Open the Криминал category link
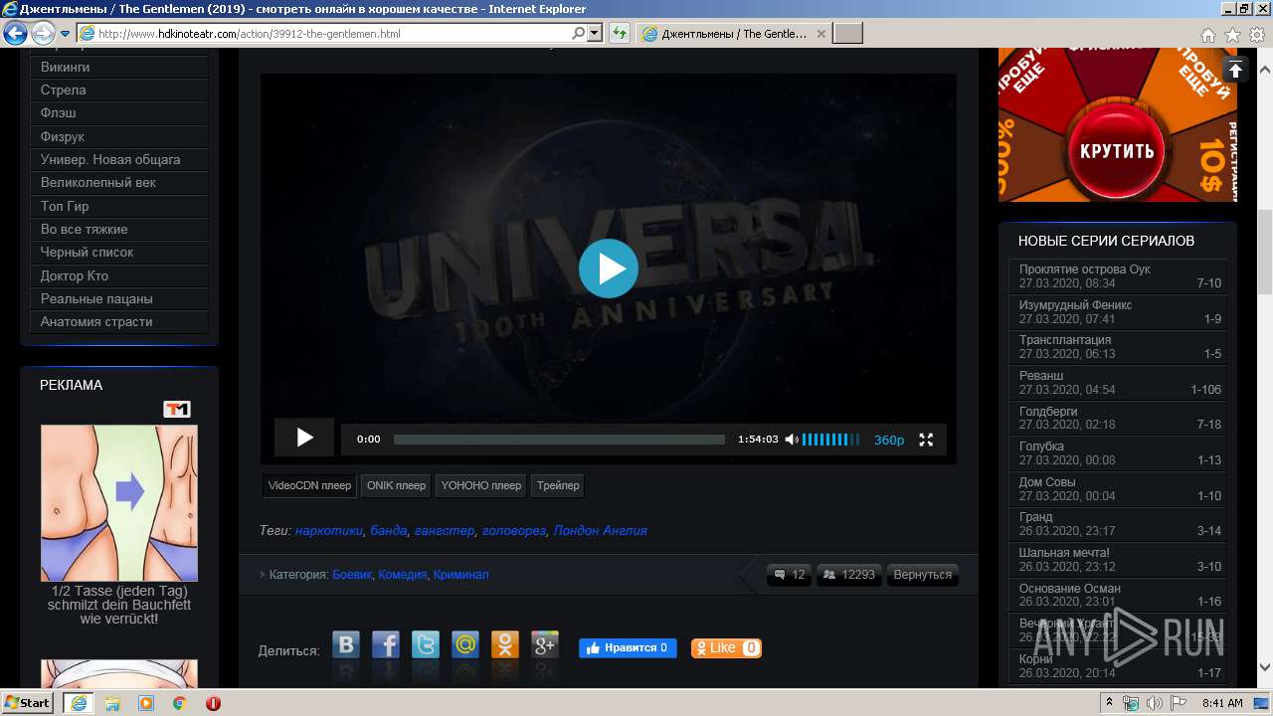 tap(460, 575)
